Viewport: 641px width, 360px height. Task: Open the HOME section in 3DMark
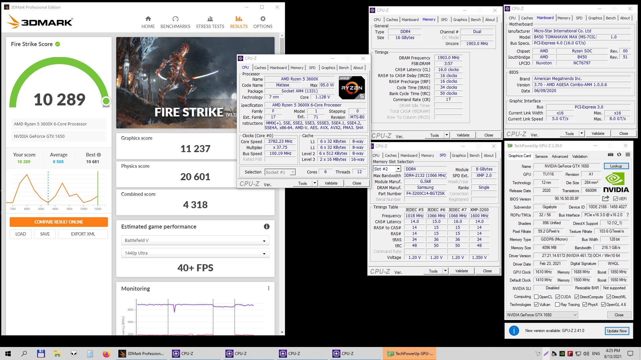pos(148,22)
